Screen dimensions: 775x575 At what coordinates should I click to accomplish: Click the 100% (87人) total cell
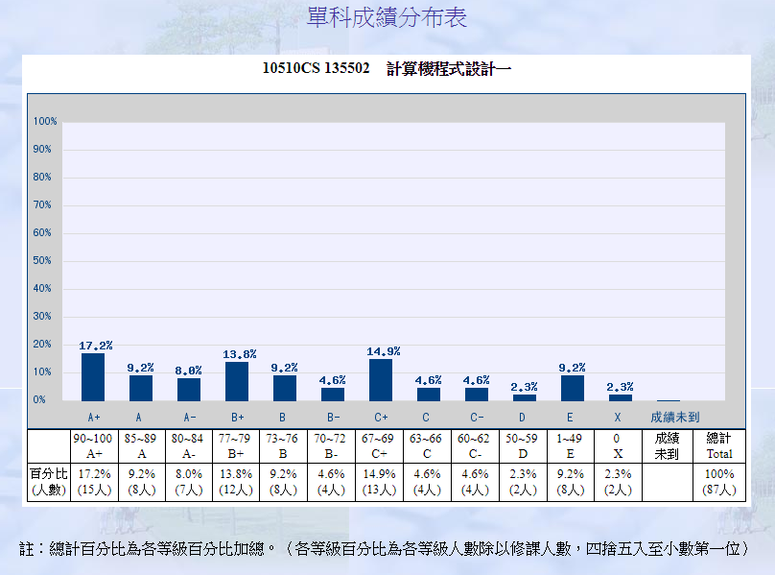[x=718, y=482]
